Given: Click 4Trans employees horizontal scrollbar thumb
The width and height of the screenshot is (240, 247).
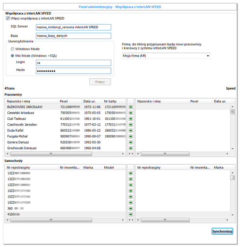Looking at the screenshot, I should (51, 154).
